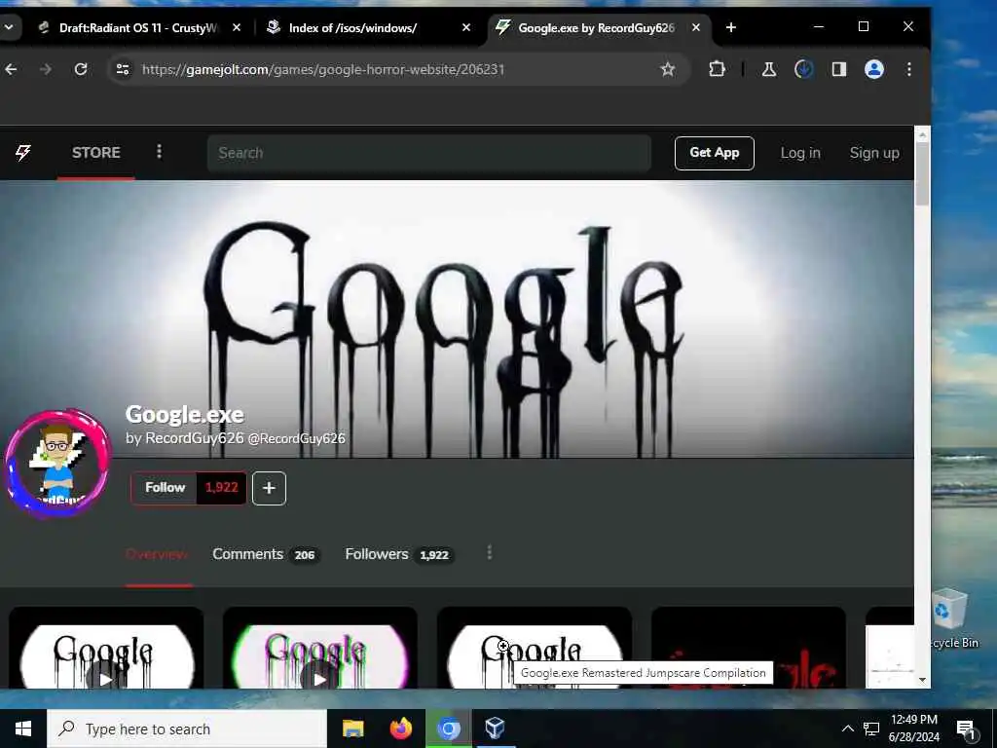Open the more-options dots after Followers
The image size is (997, 748).
click(489, 553)
